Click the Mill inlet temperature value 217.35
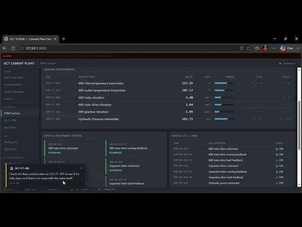The width and height of the screenshot is (302, 227). [187, 83]
